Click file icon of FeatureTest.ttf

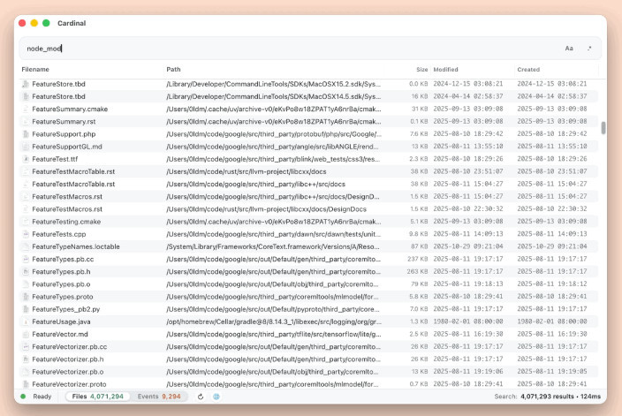tap(26, 159)
